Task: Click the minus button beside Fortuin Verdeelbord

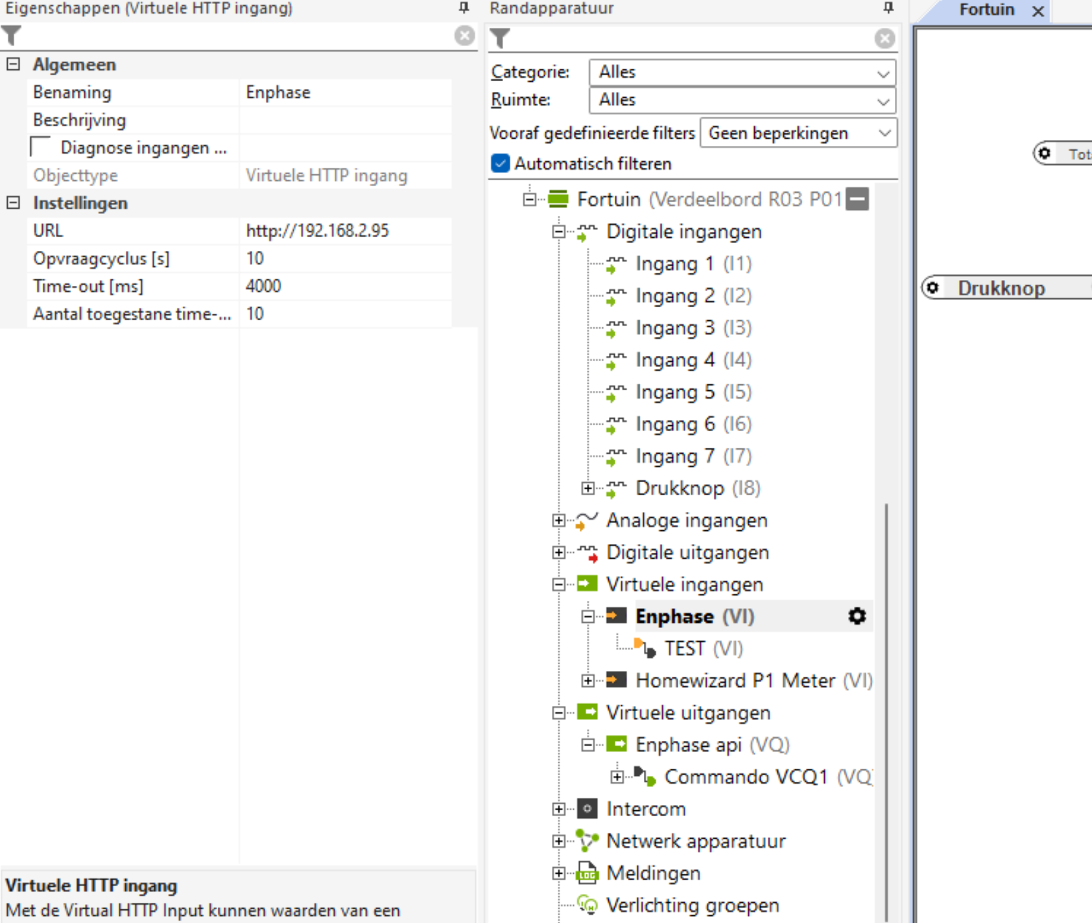Action: pos(857,199)
